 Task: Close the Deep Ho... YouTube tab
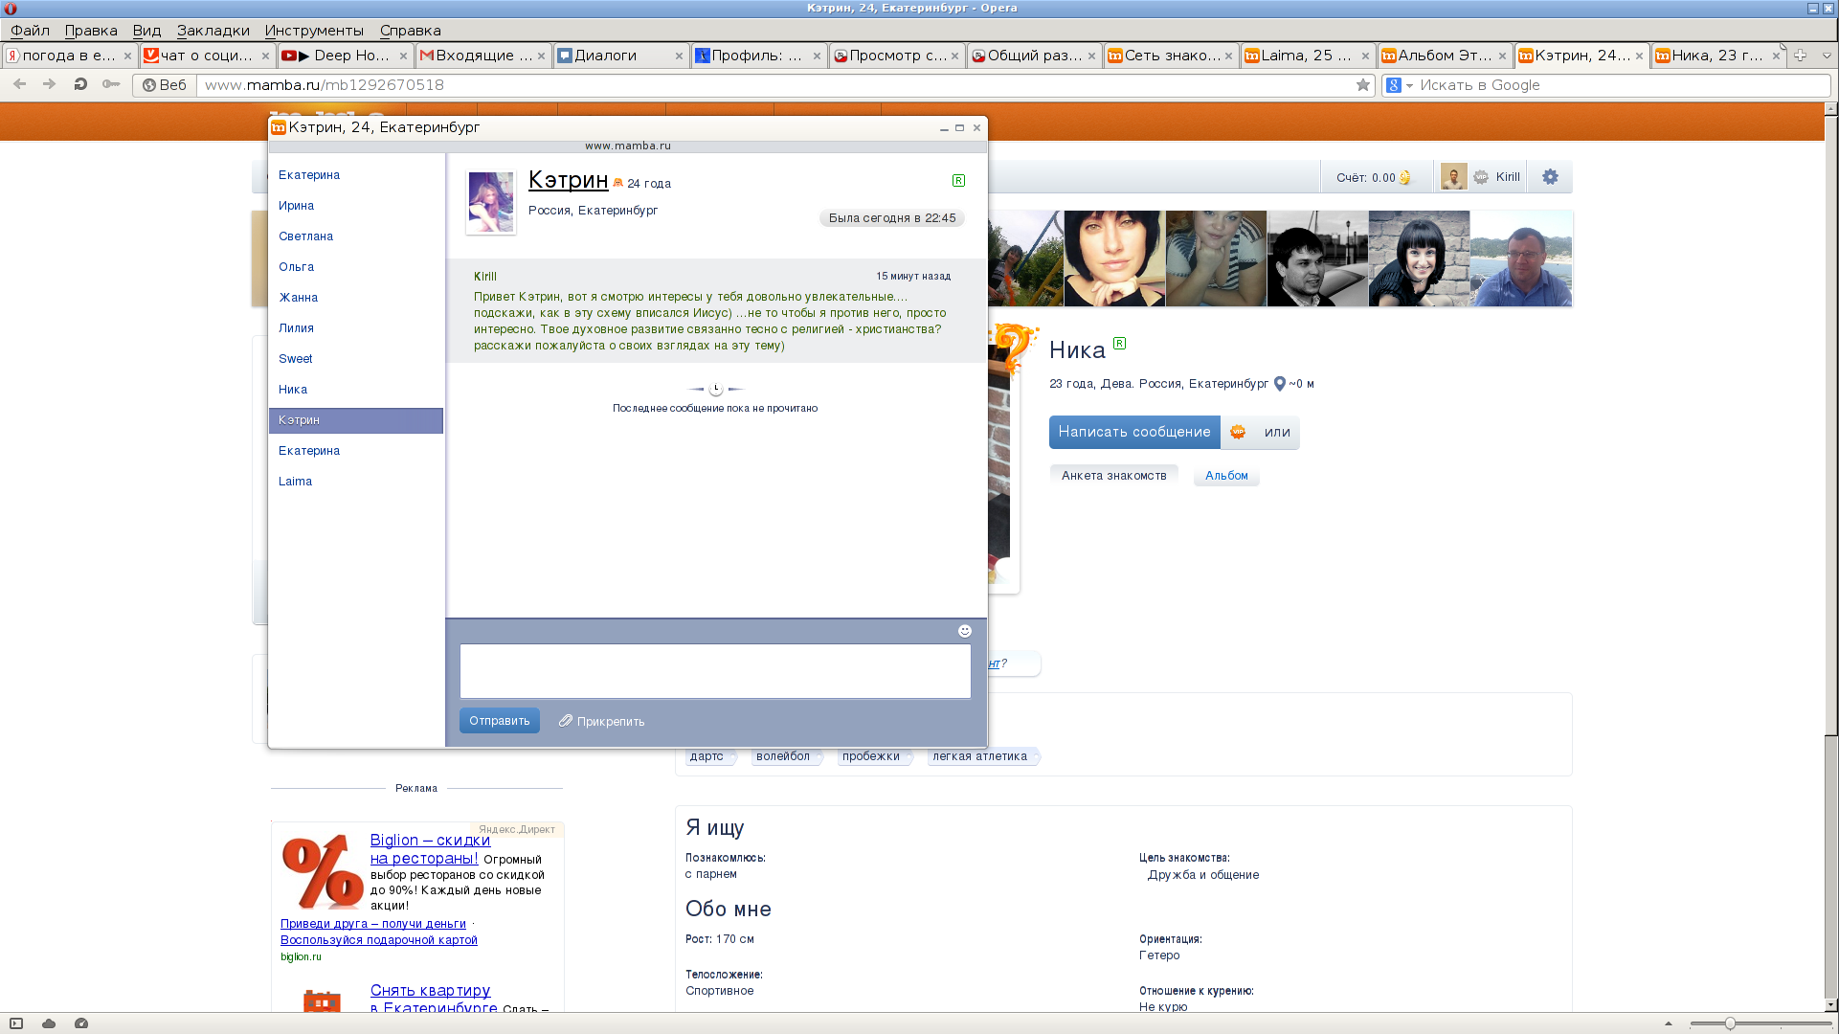pyautogui.click(x=403, y=56)
